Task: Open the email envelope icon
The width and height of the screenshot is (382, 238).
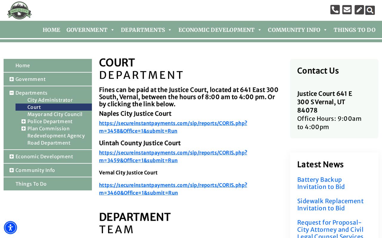Action: [x=347, y=10]
